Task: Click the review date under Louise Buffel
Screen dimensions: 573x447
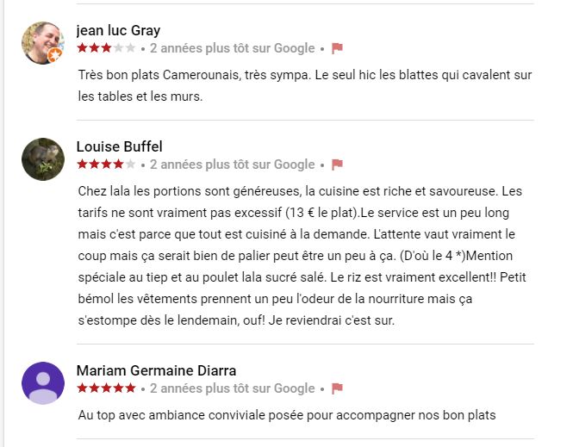Action: pyautogui.click(x=233, y=165)
